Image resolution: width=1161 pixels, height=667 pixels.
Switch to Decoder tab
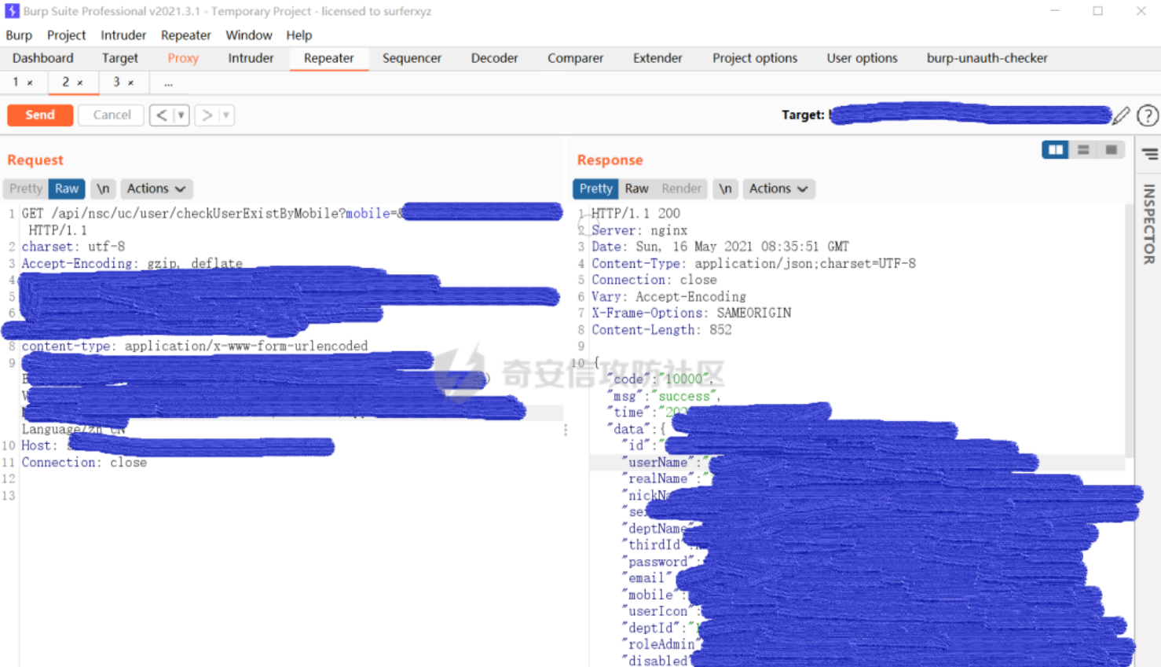(x=494, y=58)
